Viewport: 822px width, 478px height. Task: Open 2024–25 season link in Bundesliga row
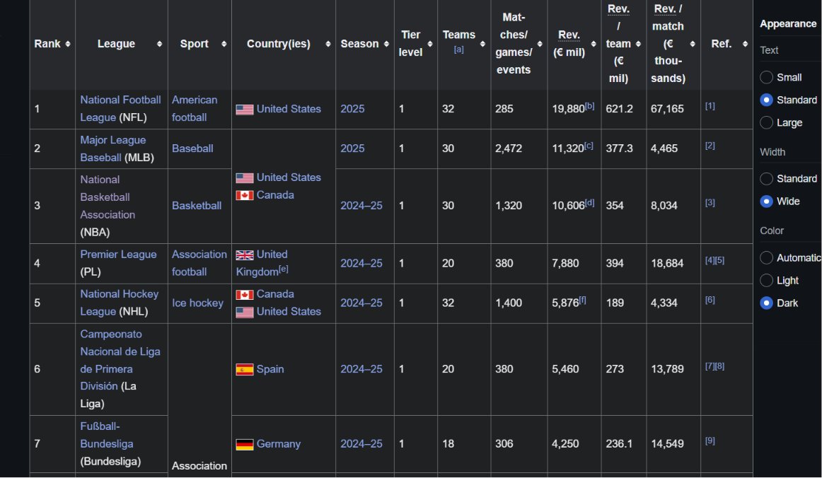[361, 444]
